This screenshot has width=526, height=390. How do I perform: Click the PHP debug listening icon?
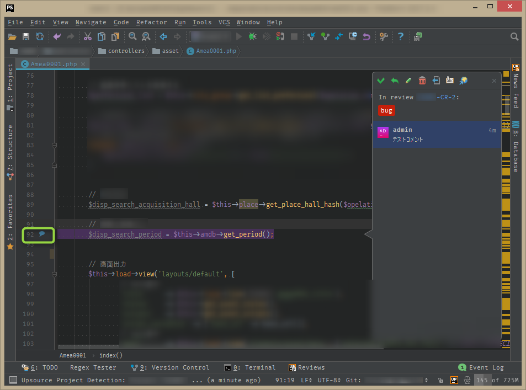(x=280, y=36)
